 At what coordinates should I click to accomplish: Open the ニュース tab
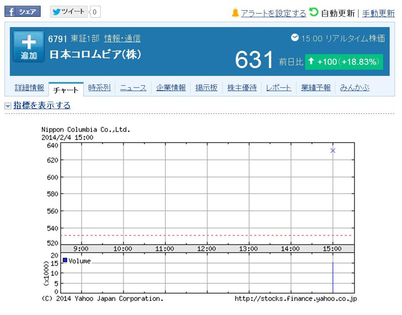click(133, 88)
